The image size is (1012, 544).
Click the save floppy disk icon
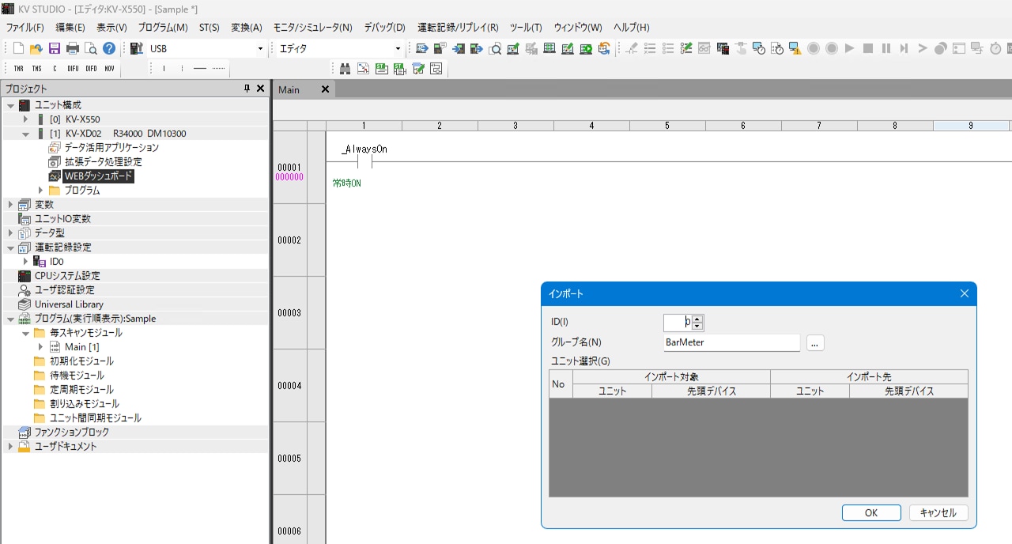55,48
